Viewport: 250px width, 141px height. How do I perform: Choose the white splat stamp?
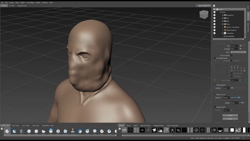[154, 130]
